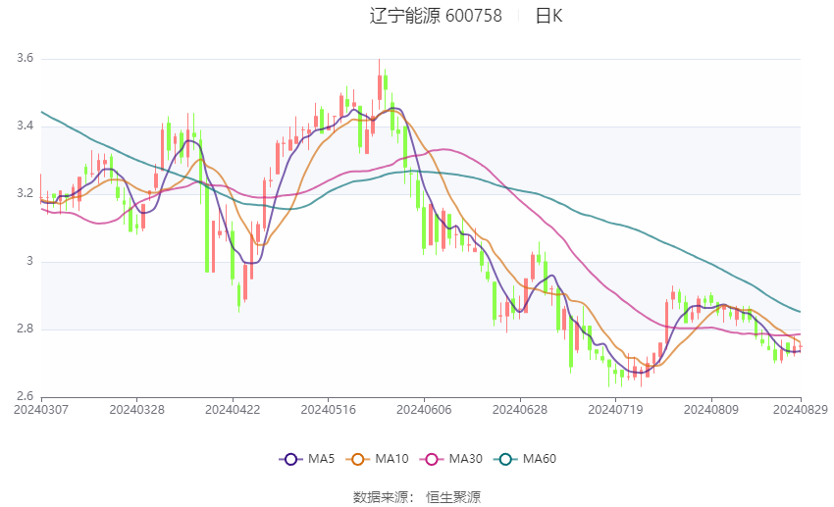834x507 pixels.
Task: Click the 3.6 price axis label
Action: pos(25,58)
